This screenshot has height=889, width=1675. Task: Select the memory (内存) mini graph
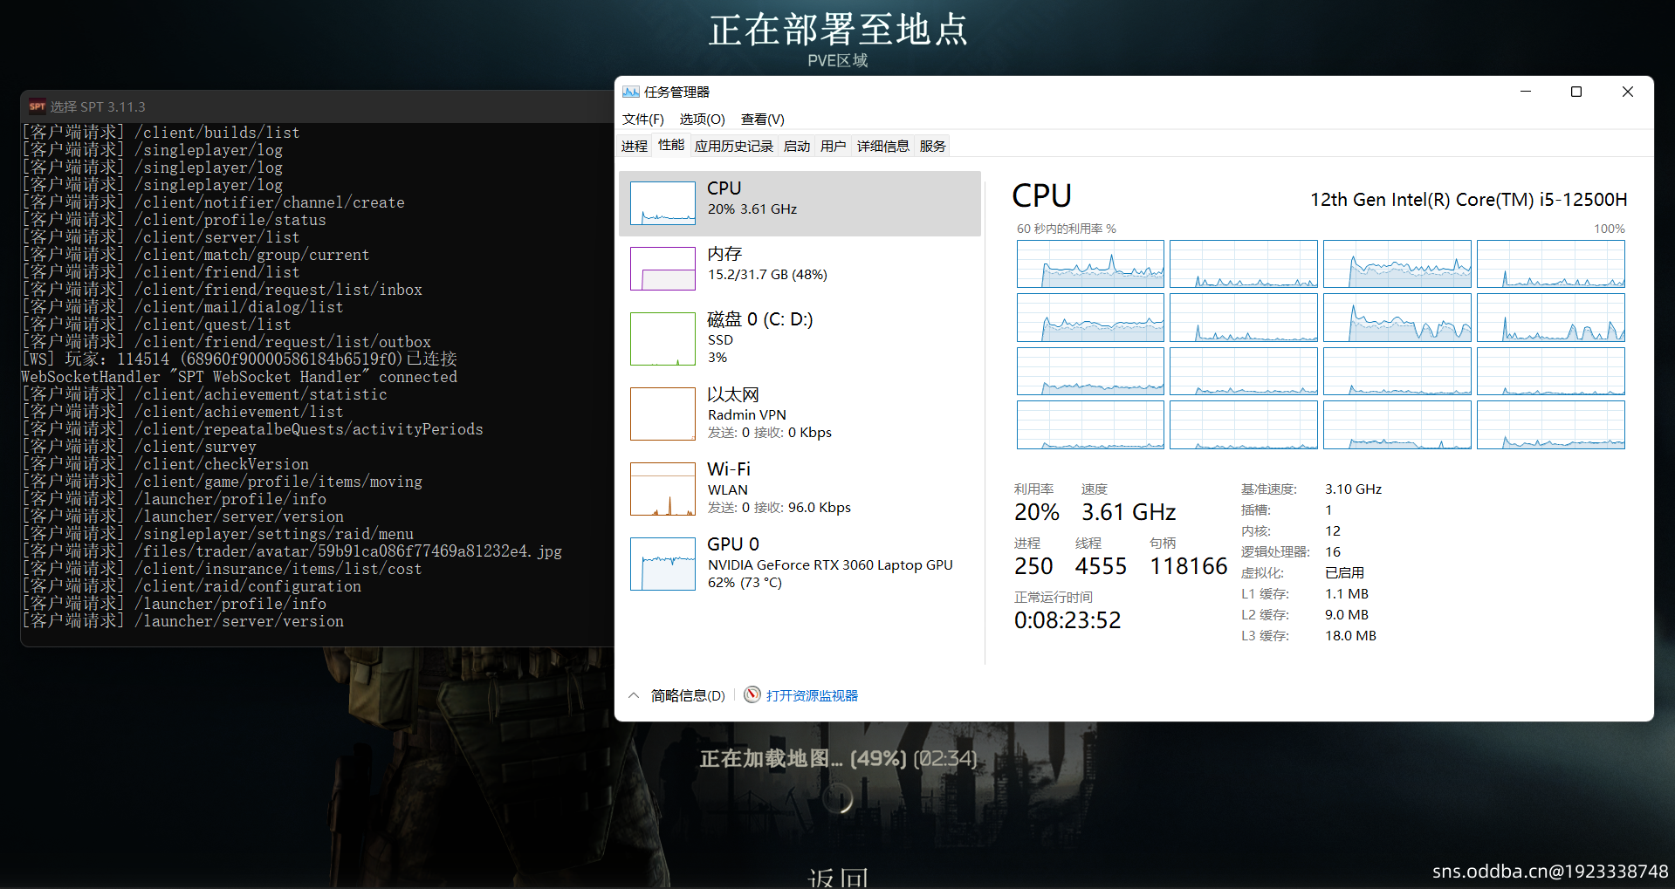pos(662,269)
